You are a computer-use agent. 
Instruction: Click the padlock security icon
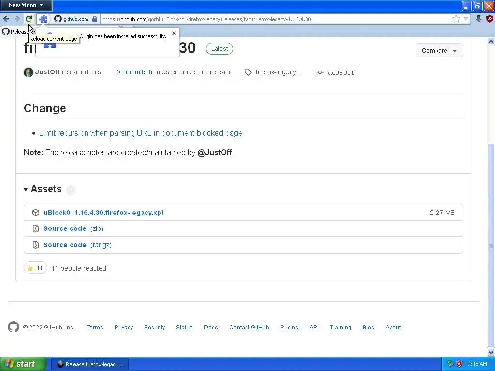[95, 19]
